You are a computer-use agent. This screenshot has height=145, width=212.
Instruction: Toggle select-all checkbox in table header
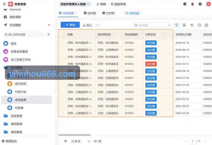coord(62,35)
